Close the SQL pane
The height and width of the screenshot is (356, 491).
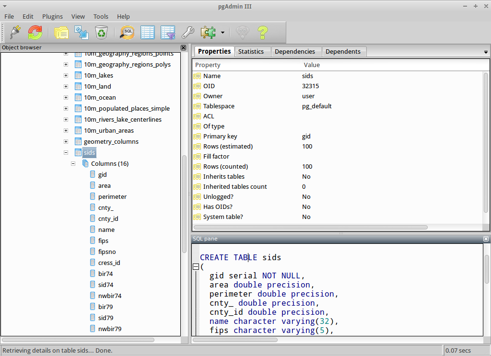486,239
